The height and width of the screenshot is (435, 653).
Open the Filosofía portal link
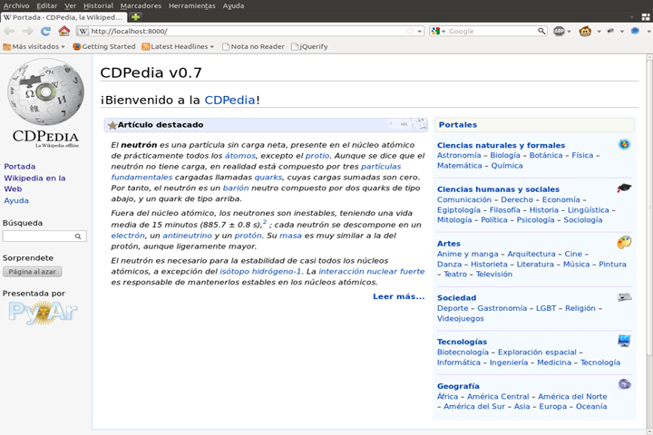point(505,210)
